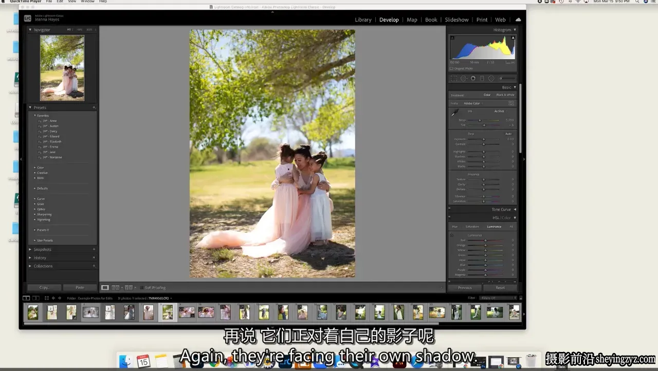This screenshot has height=371, width=658.
Task: Open the filmstrip Grid view icon
Action: 47,298
